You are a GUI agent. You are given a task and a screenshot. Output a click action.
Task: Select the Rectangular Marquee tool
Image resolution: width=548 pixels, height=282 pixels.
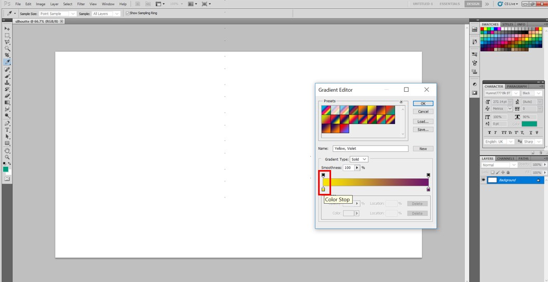pos(7,35)
